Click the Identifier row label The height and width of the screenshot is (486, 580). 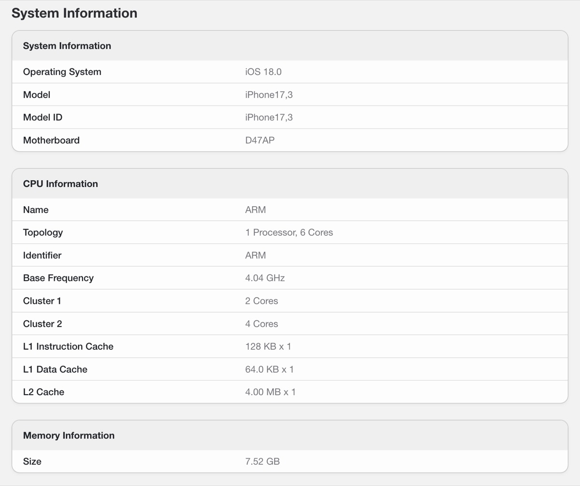(42, 255)
